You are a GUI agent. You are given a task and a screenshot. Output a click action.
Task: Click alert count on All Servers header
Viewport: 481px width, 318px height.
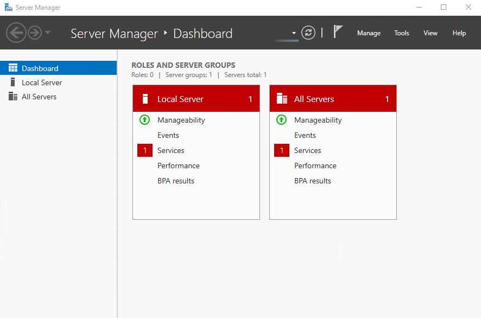[x=387, y=99]
